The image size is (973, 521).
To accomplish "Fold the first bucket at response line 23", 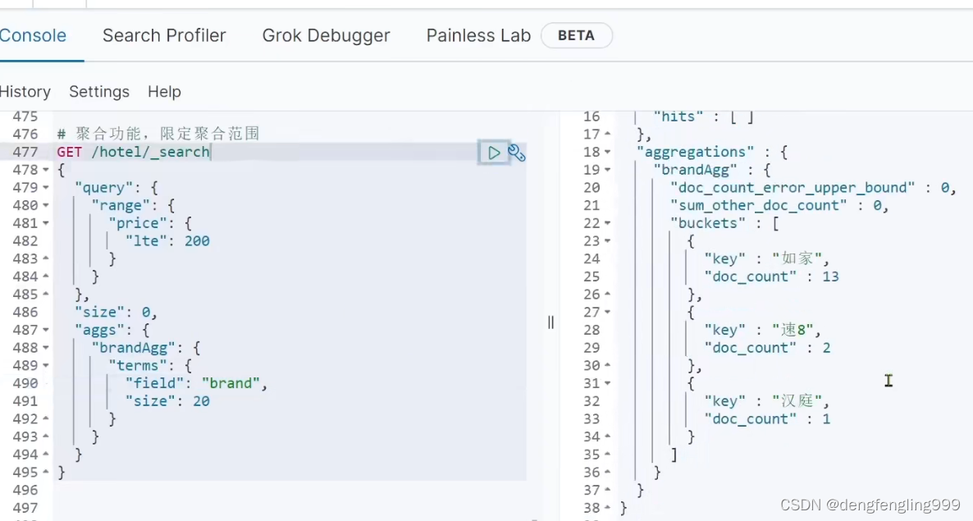I will point(607,241).
